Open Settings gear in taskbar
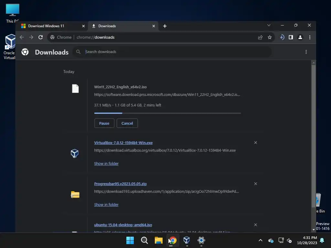This screenshot has height=248, width=331. point(201,240)
